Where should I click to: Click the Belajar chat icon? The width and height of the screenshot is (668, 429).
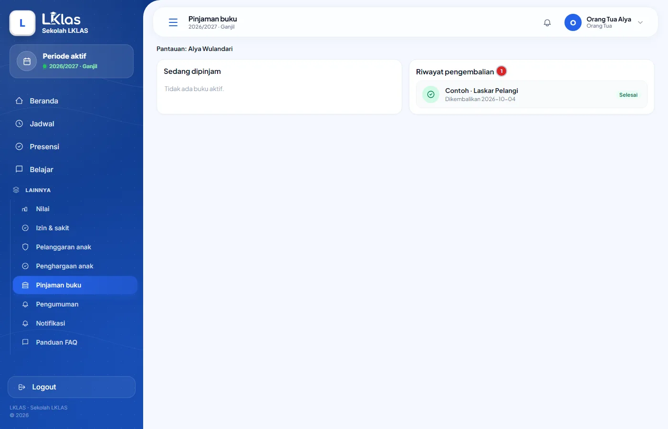(19, 169)
